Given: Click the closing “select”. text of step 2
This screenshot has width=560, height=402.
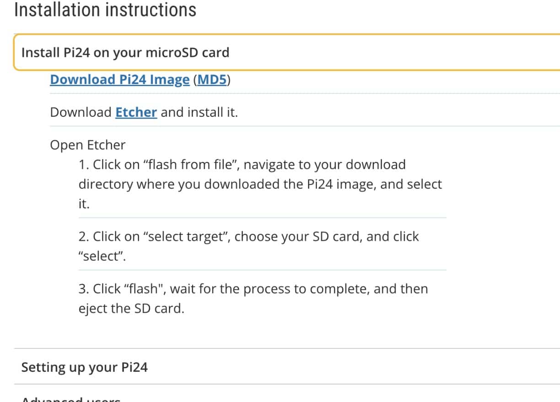Looking at the screenshot, I should [102, 256].
